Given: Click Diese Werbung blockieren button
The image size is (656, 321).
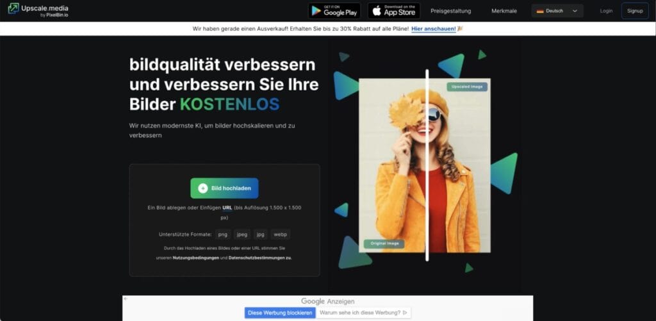Looking at the screenshot, I should point(281,313).
